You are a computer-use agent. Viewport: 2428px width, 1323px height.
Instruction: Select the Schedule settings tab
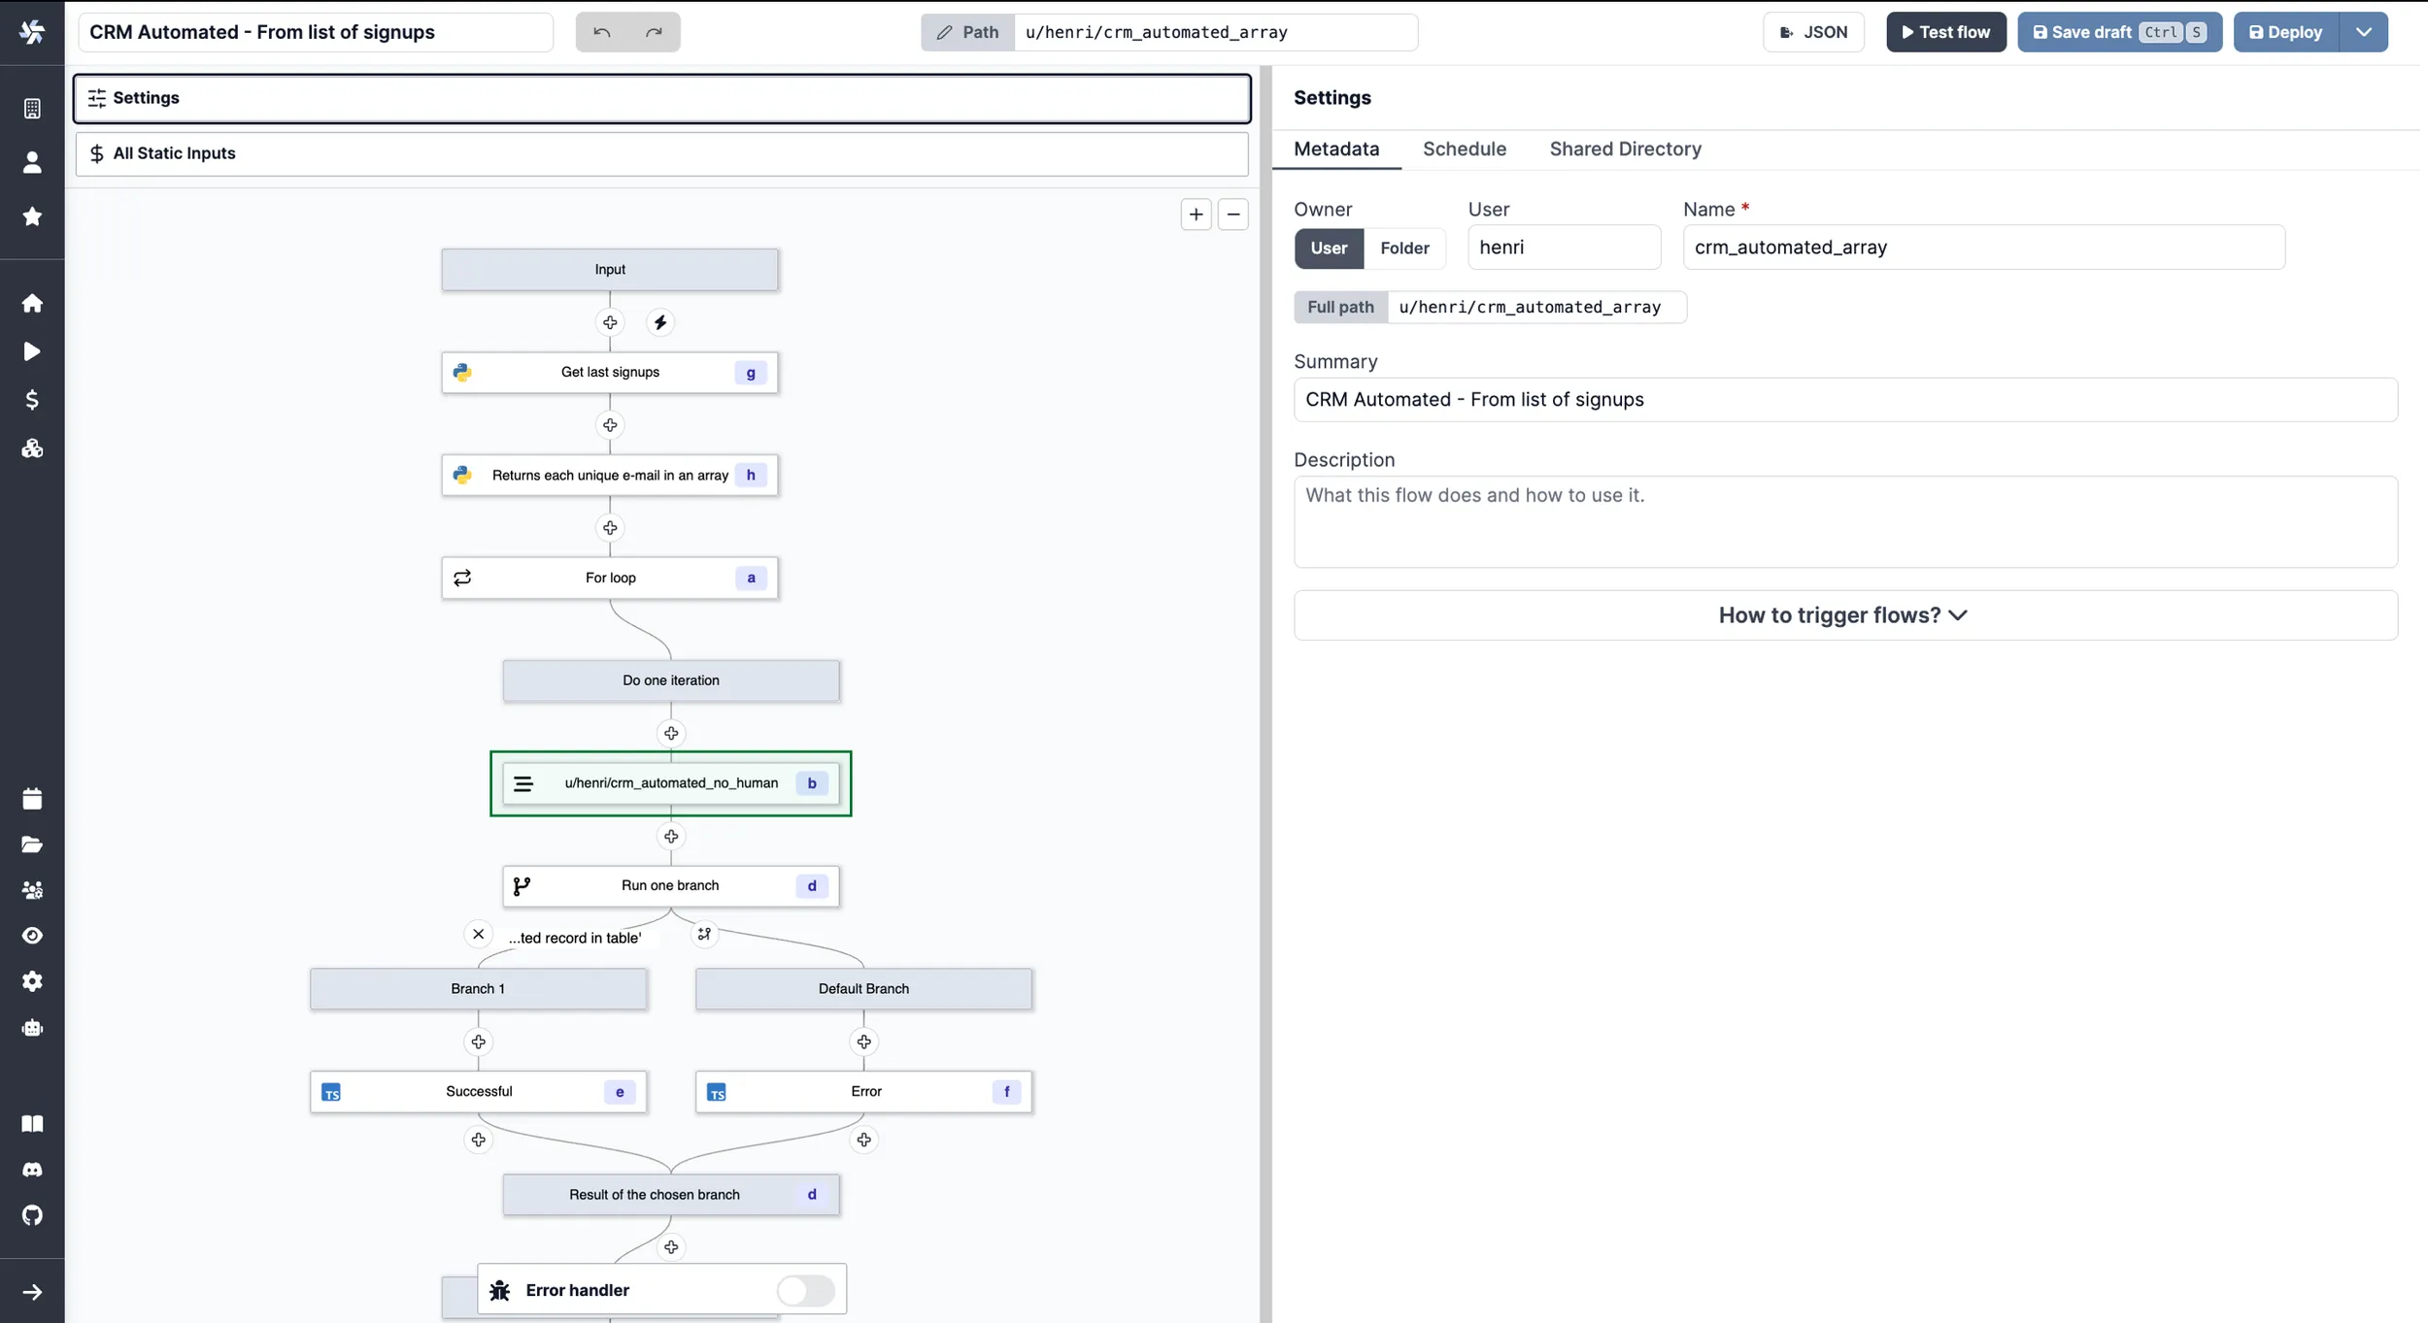(x=1465, y=149)
